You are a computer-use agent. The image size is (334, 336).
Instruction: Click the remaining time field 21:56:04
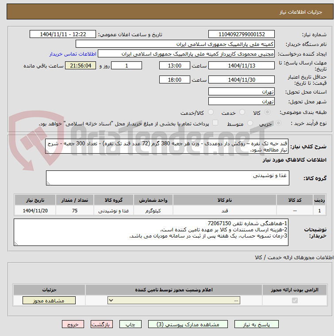pos(81,66)
